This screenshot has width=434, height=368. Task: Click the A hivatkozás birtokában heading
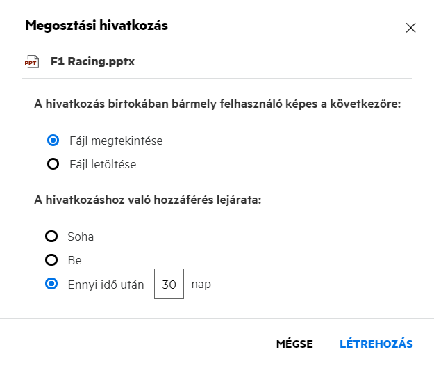pyautogui.click(x=217, y=105)
